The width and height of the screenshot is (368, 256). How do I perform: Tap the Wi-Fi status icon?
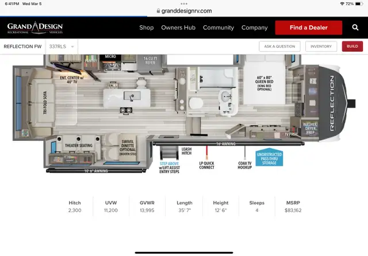point(342,4)
